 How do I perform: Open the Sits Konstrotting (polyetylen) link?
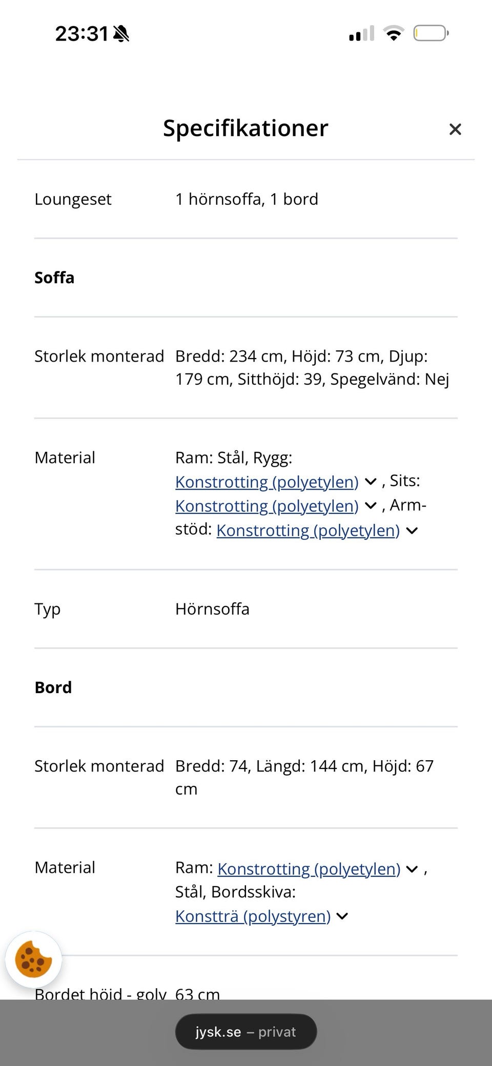pyautogui.click(x=266, y=506)
